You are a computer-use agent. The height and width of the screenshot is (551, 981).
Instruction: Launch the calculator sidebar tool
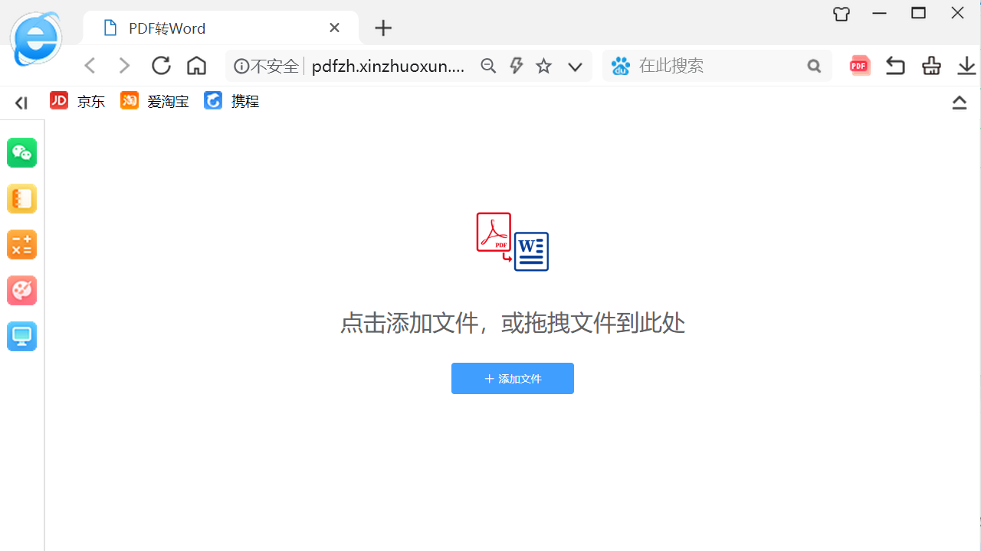[21, 244]
